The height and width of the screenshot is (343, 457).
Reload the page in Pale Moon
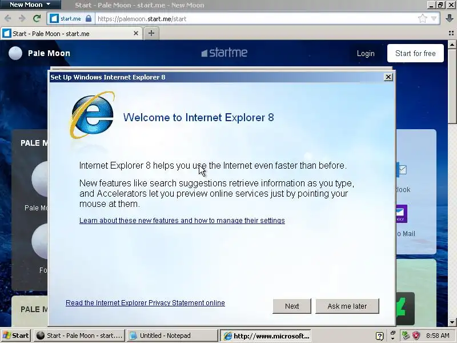37,19
